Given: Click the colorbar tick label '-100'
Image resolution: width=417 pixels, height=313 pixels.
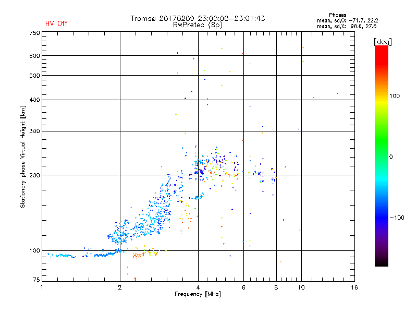Looking at the screenshot, I should pyautogui.click(x=397, y=218).
